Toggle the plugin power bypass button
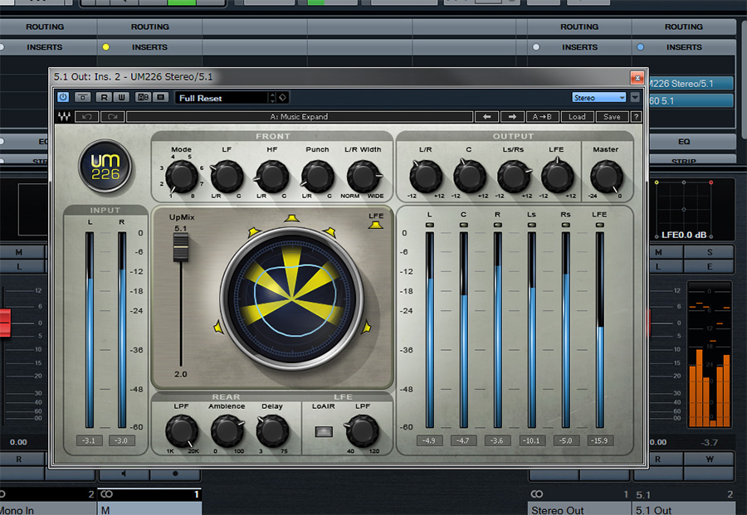This screenshot has height=515, width=747. (63, 97)
